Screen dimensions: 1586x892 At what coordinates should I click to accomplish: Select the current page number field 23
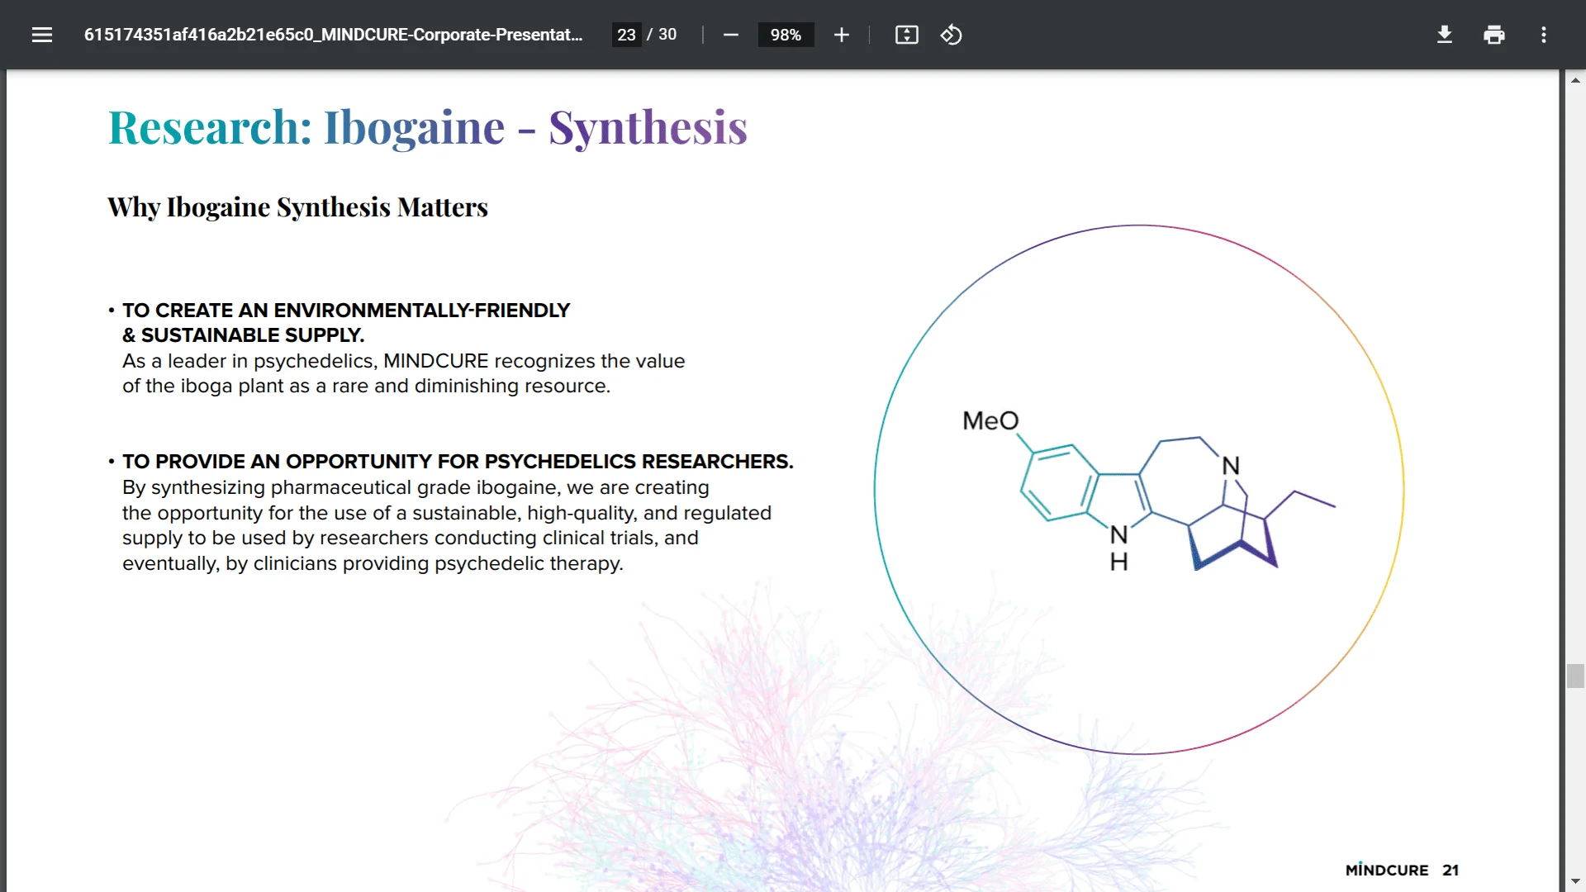[626, 35]
